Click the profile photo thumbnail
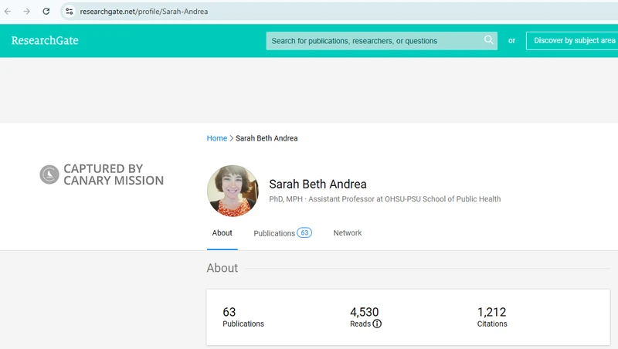The width and height of the screenshot is (618, 349). click(x=233, y=191)
